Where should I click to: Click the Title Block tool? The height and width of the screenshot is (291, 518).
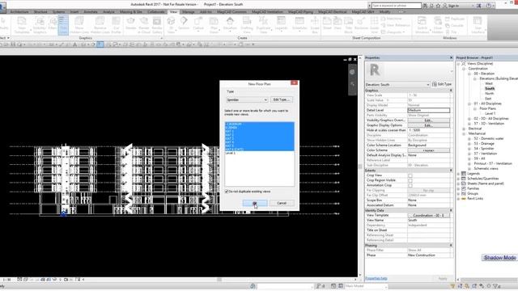point(348,25)
